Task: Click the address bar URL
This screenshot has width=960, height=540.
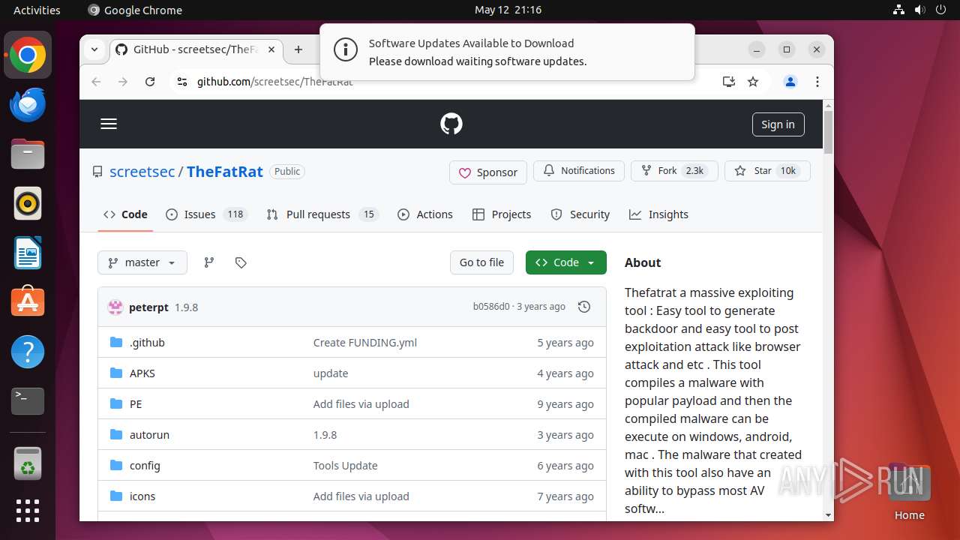Action: (x=274, y=82)
